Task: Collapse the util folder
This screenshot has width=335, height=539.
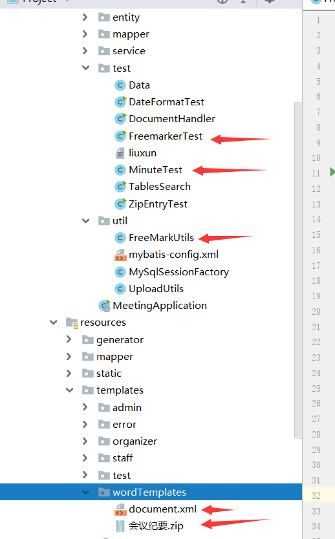Action: pos(85,220)
